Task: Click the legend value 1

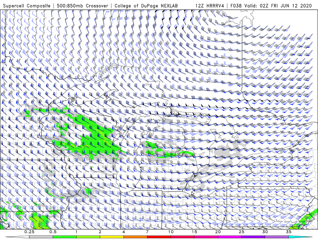Action: [76, 232]
